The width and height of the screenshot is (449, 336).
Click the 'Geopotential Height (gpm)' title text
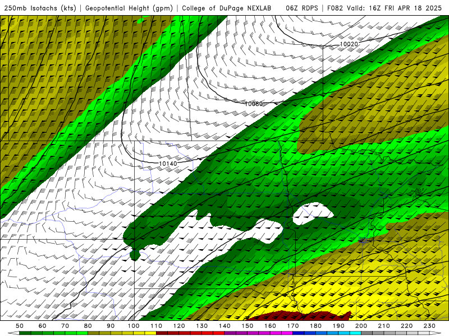click(129, 8)
